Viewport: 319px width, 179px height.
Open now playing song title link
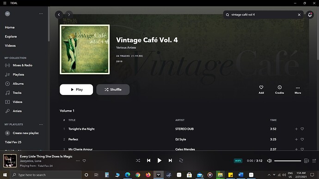[x=46, y=156]
